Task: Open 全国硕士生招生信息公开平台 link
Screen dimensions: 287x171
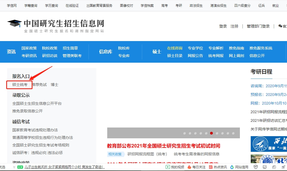Action: (x=37, y=103)
